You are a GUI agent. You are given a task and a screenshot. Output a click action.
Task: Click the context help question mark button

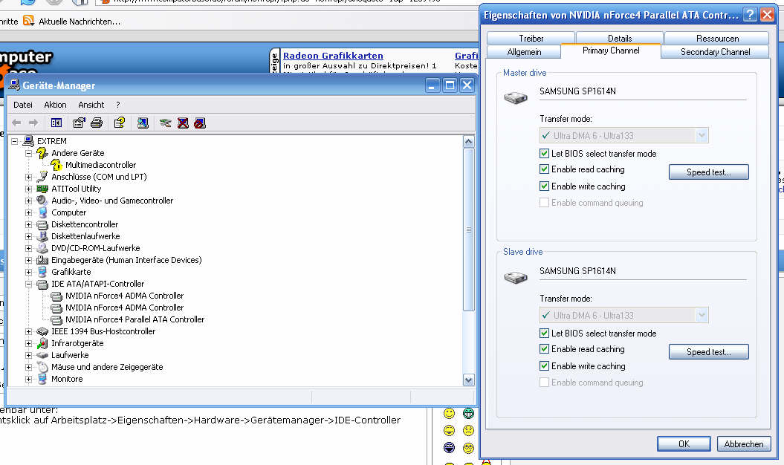tap(750, 15)
